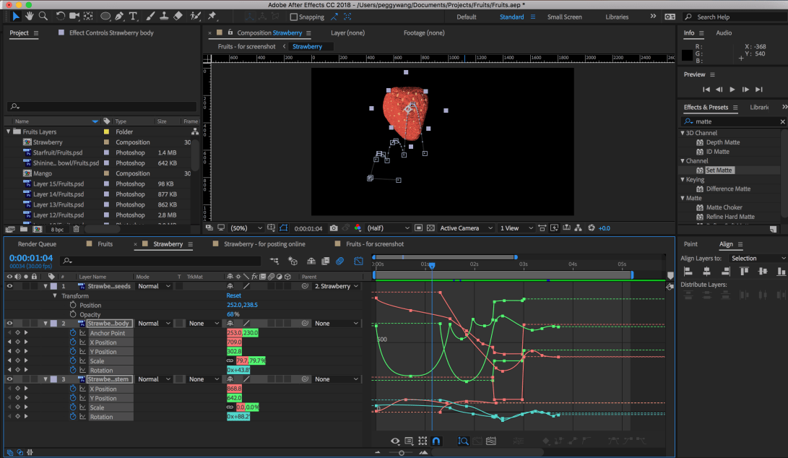Viewport: 788px width, 458px height.
Task: Click the Rotation stopwatch for Strawberry stem
Action: [x=73, y=417]
